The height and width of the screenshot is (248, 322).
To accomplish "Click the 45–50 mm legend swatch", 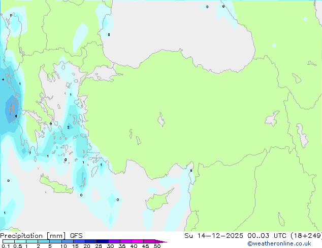I will coord(149,241).
